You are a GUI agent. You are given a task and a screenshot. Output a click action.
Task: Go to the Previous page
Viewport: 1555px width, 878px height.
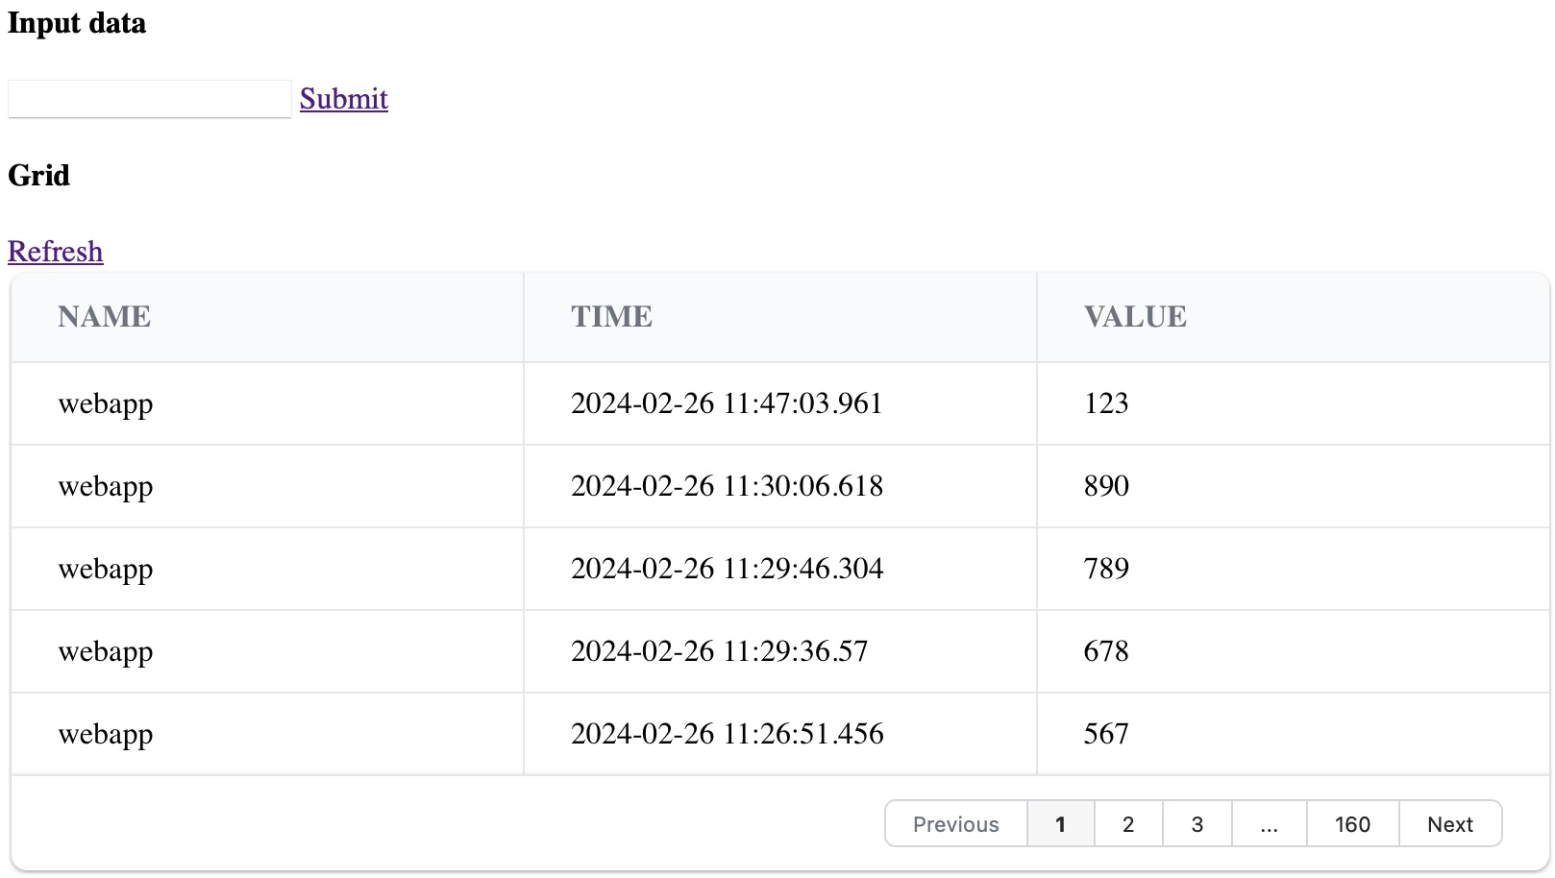(x=955, y=824)
